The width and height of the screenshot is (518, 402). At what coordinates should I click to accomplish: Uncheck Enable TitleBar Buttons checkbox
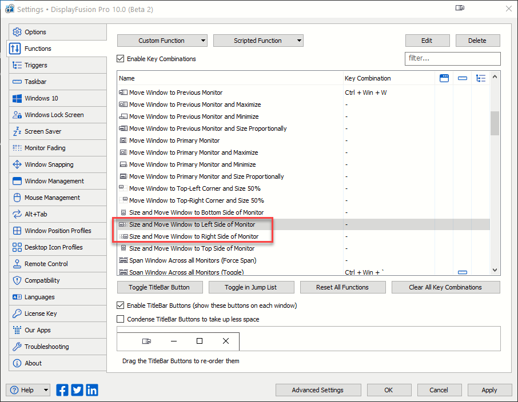click(121, 305)
